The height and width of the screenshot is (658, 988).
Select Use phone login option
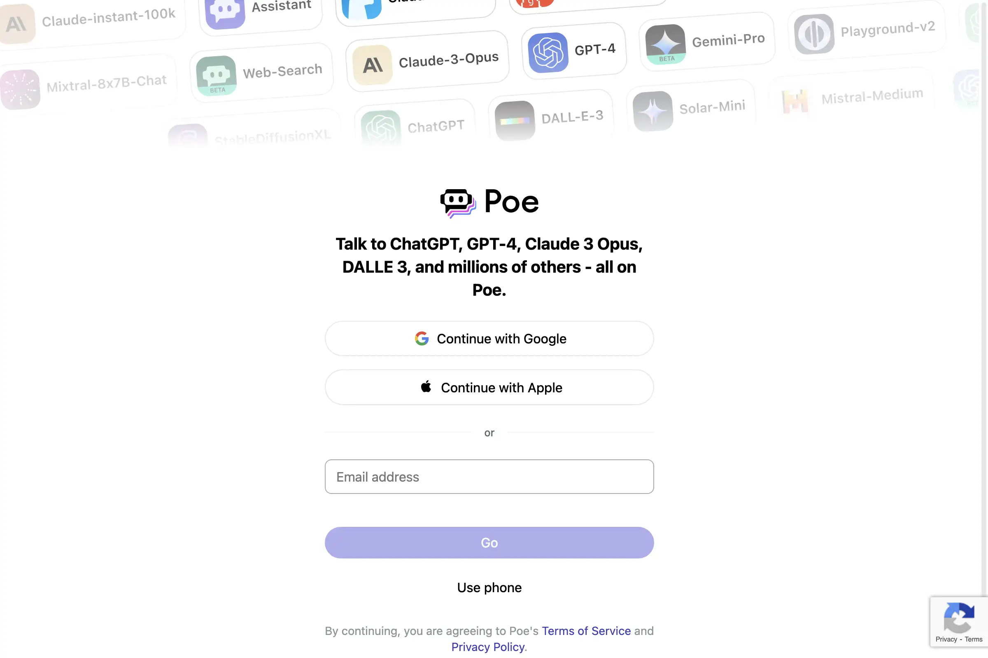[489, 588]
